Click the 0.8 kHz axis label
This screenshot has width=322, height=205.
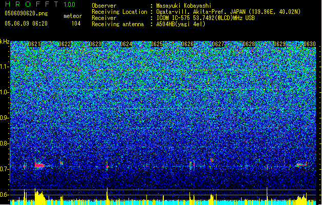[x=4, y=143]
